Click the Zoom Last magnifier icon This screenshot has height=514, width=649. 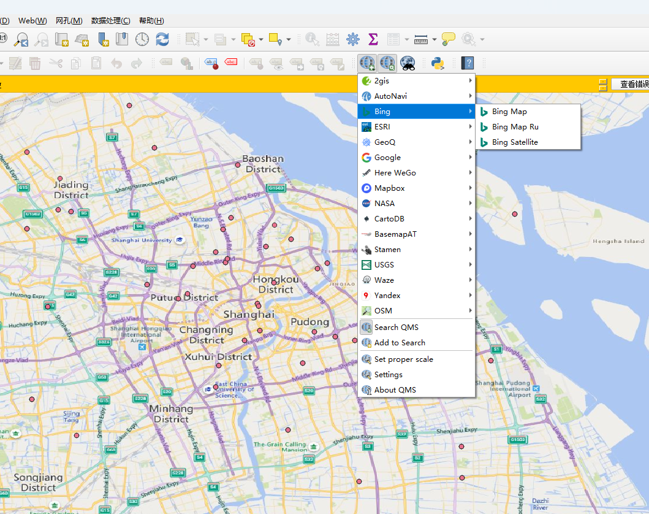pos(21,39)
